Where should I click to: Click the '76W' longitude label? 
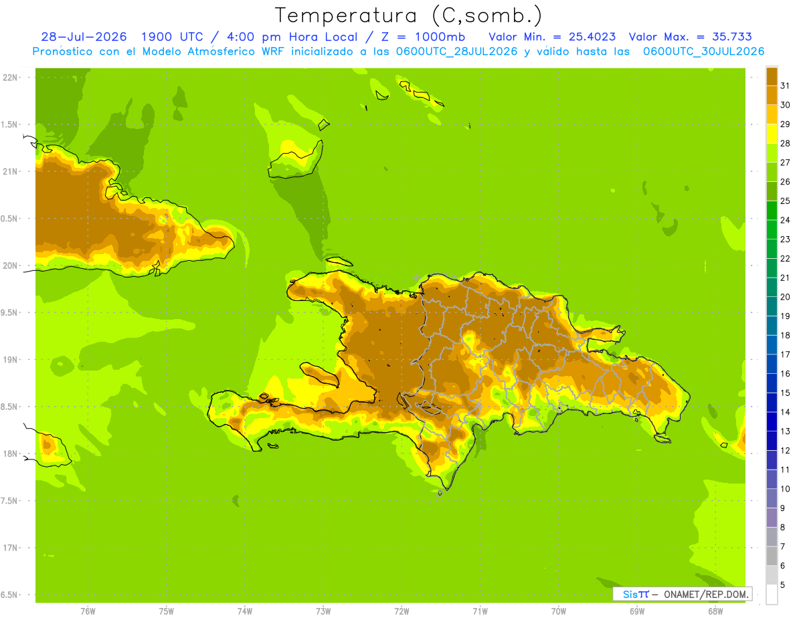click(x=88, y=611)
